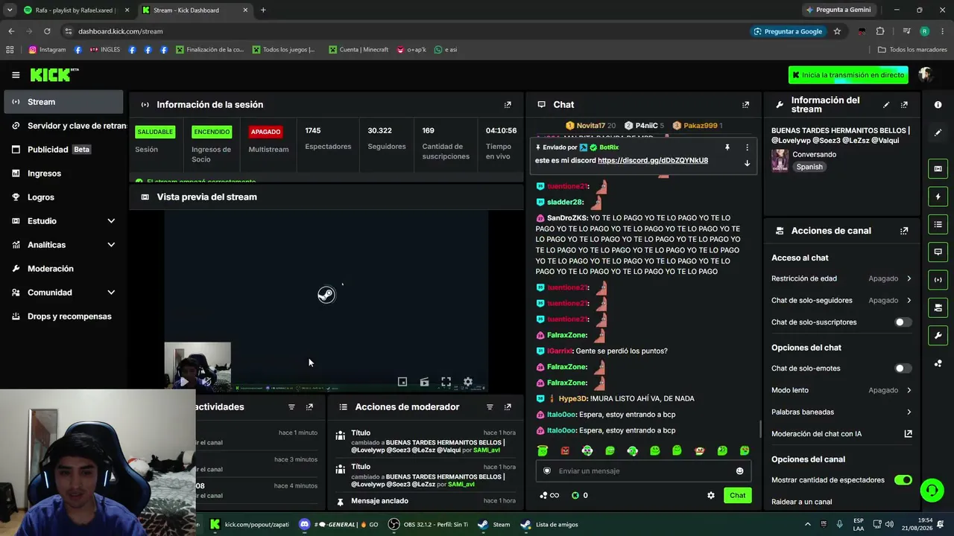Open the Moderación sidebar page
Image resolution: width=954 pixels, height=536 pixels.
click(63, 269)
